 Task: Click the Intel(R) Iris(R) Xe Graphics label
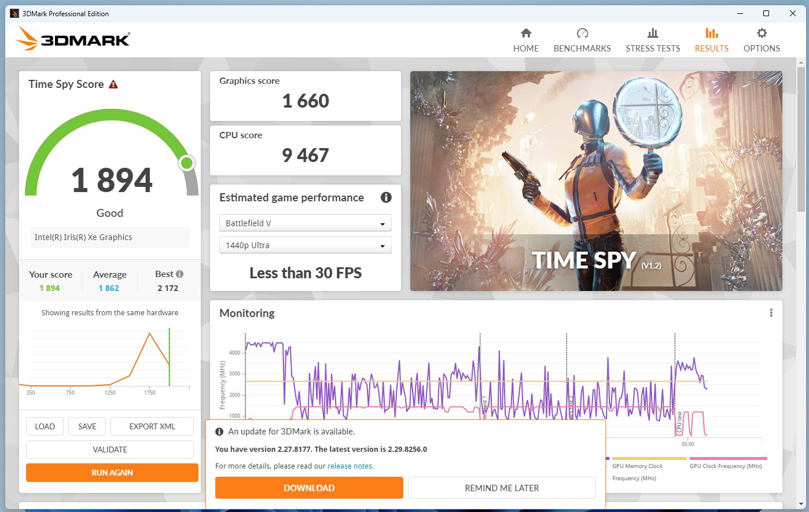click(83, 237)
